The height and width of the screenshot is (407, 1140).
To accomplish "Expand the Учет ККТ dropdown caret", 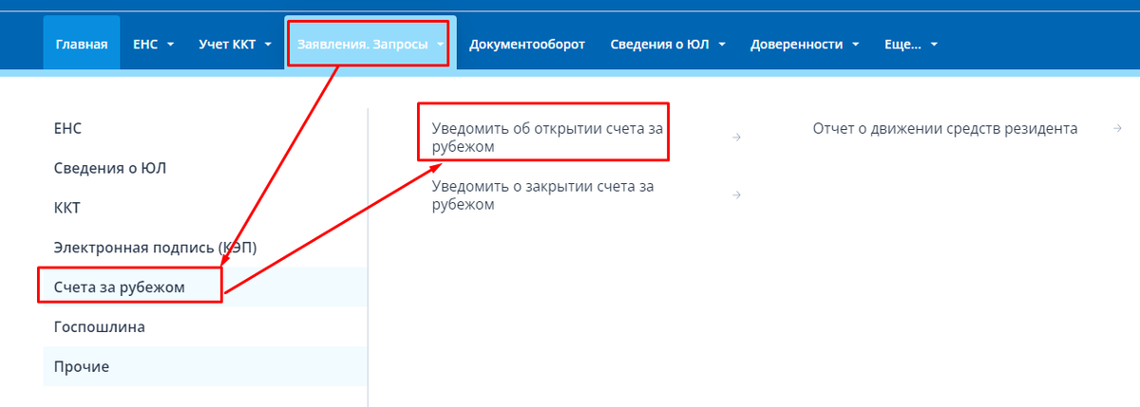I will [x=268, y=45].
